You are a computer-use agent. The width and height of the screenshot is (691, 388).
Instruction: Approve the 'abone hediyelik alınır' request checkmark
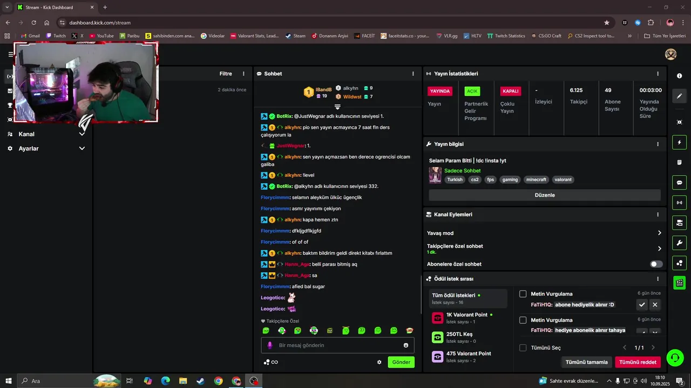click(x=642, y=304)
